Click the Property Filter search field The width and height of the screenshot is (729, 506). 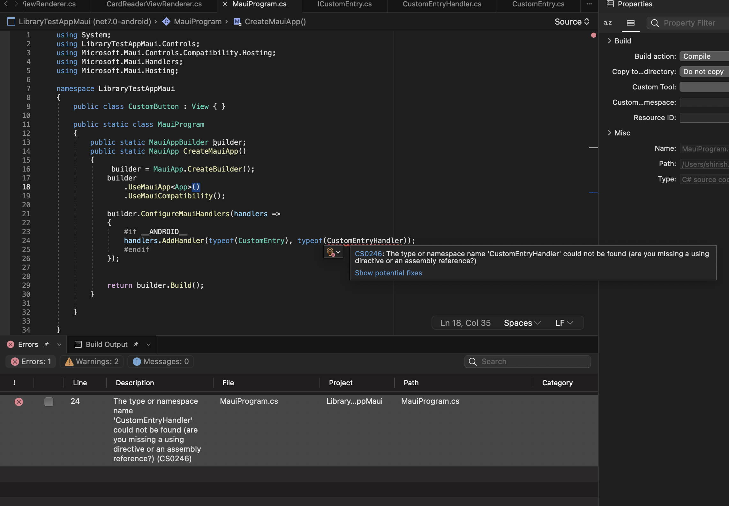tap(689, 23)
